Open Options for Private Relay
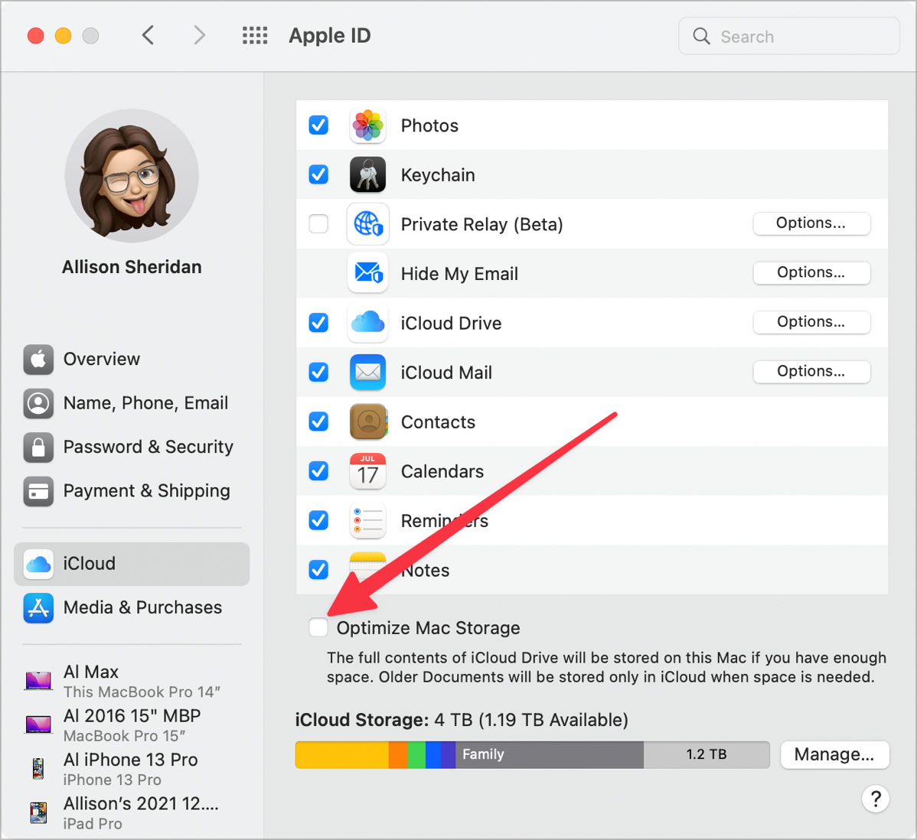The width and height of the screenshot is (917, 840). pyautogui.click(x=811, y=223)
